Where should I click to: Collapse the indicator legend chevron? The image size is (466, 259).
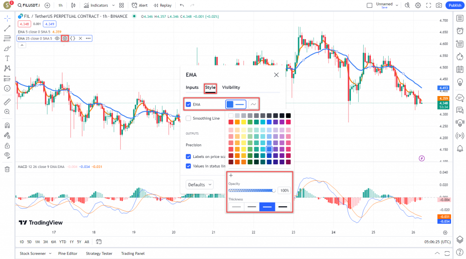coord(22,45)
